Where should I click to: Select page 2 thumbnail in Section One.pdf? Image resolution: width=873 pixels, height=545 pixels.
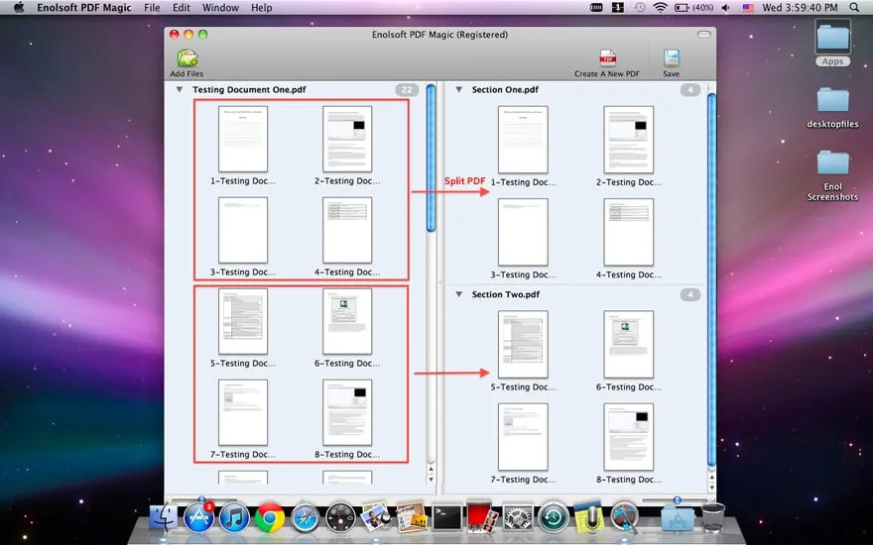pyautogui.click(x=629, y=140)
